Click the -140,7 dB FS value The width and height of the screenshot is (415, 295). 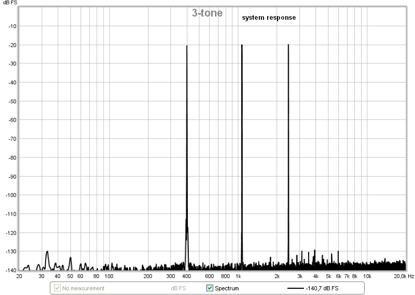pos(322,288)
